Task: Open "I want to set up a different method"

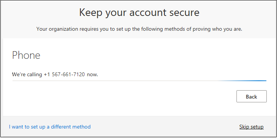Action: coord(50,127)
